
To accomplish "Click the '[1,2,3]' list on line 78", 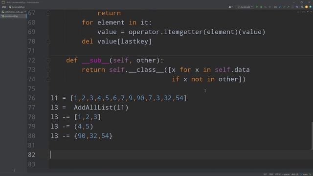I will [88, 117].
